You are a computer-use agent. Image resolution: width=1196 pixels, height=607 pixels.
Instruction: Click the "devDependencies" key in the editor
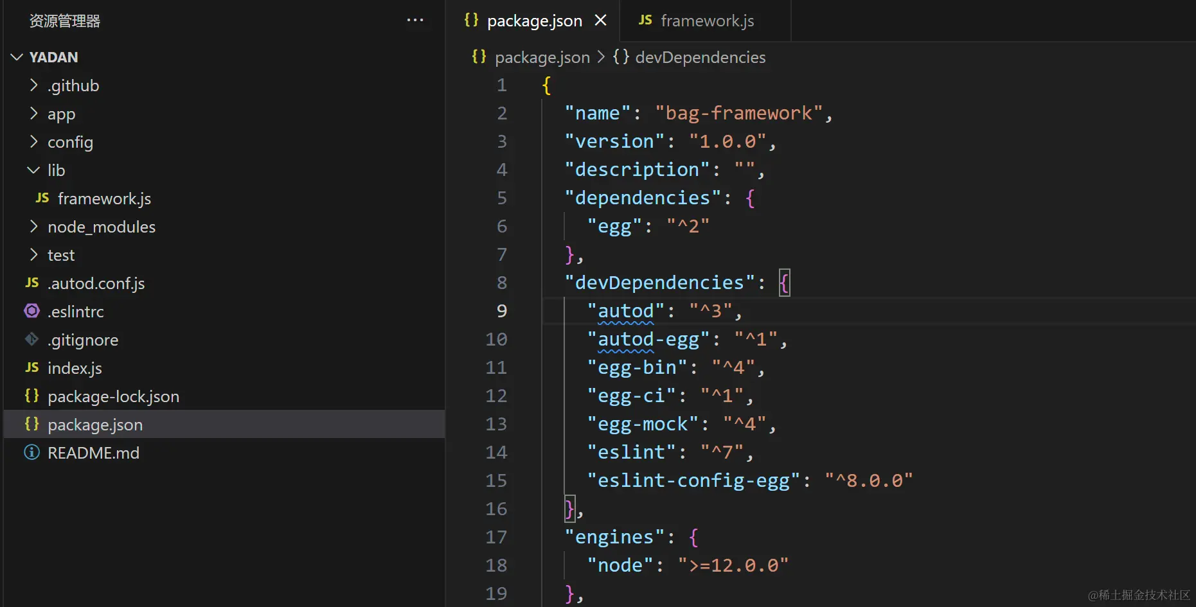[x=659, y=283]
